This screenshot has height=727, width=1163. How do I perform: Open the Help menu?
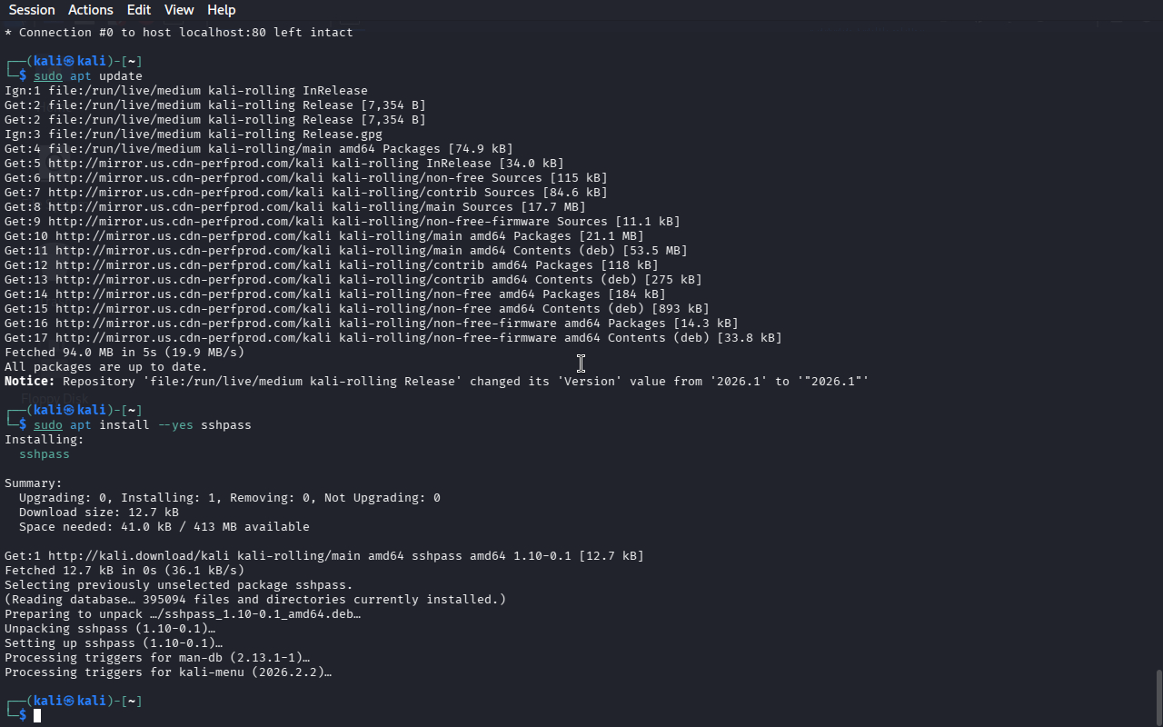pos(222,10)
